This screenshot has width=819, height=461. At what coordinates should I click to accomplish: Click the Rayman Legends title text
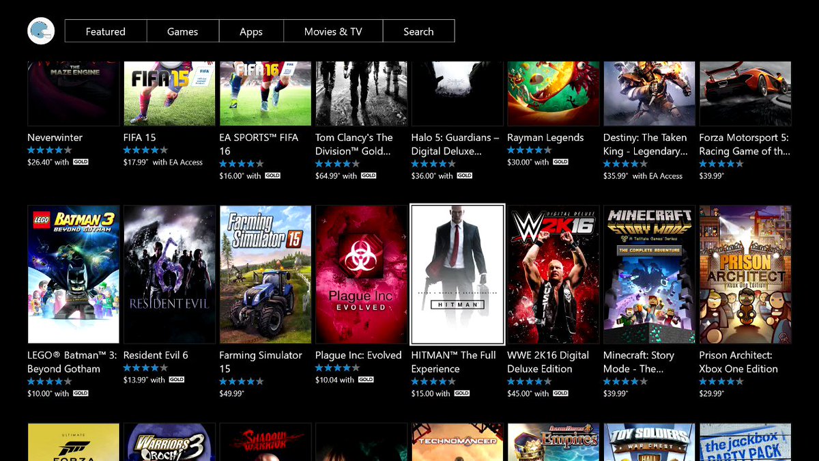545,137
